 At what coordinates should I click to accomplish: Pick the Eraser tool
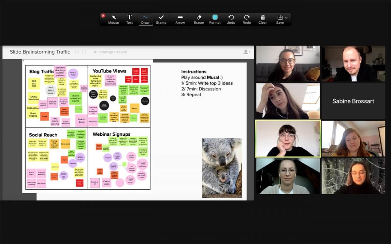(199, 19)
